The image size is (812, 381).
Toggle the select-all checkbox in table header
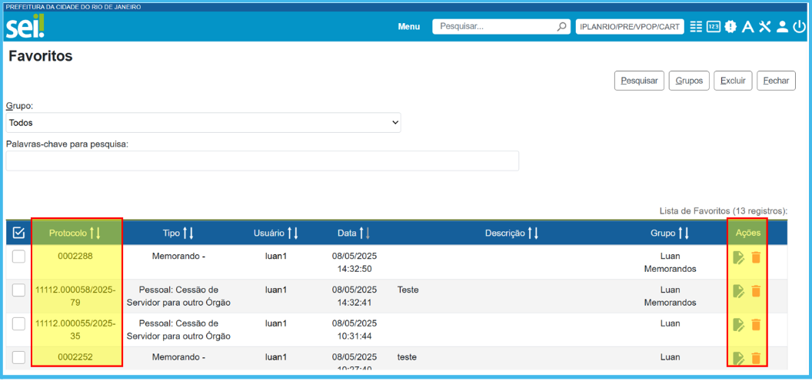click(x=19, y=233)
